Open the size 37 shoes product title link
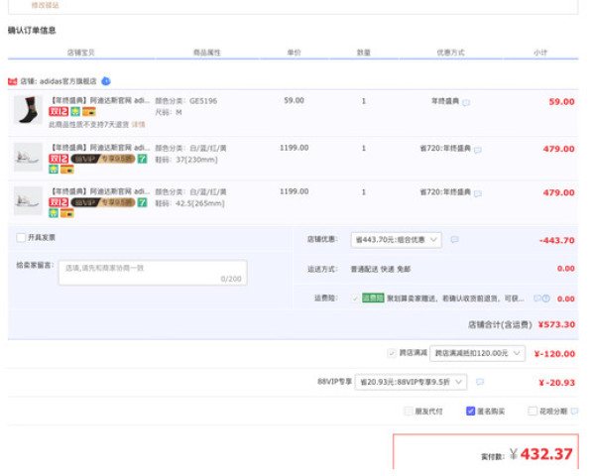This screenshot has width=595, height=476. (x=100, y=148)
